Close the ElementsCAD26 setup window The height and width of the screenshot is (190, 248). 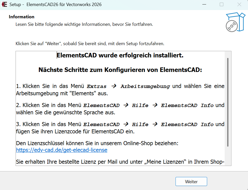[239, 5]
